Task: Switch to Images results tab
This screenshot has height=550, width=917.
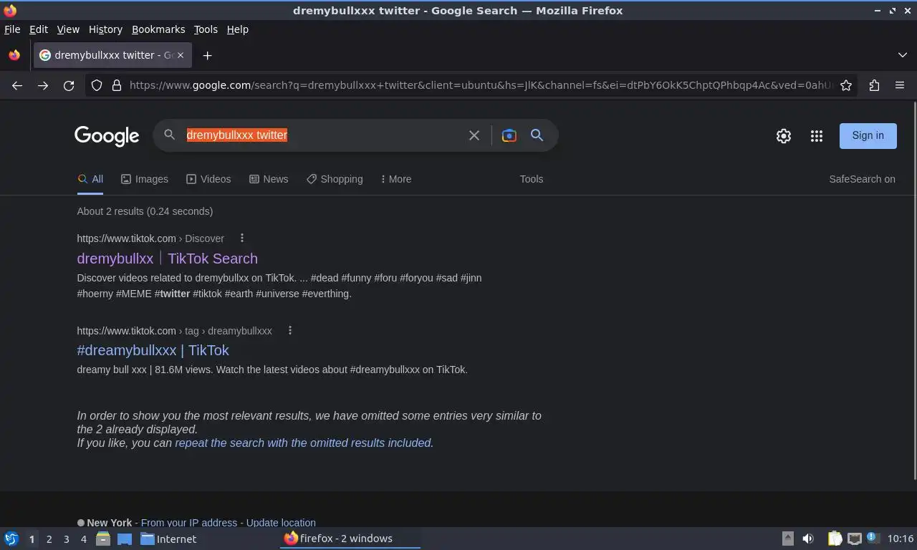Action: (x=145, y=179)
